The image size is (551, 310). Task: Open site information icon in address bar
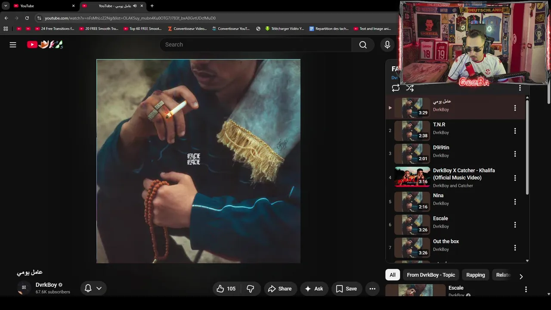[39, 18]
